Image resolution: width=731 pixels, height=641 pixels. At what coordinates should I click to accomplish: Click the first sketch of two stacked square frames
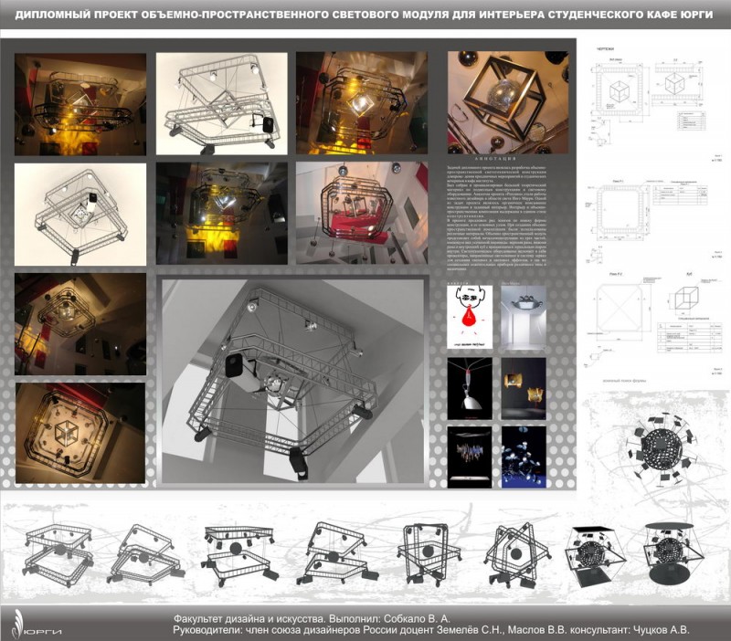[58, 555]
